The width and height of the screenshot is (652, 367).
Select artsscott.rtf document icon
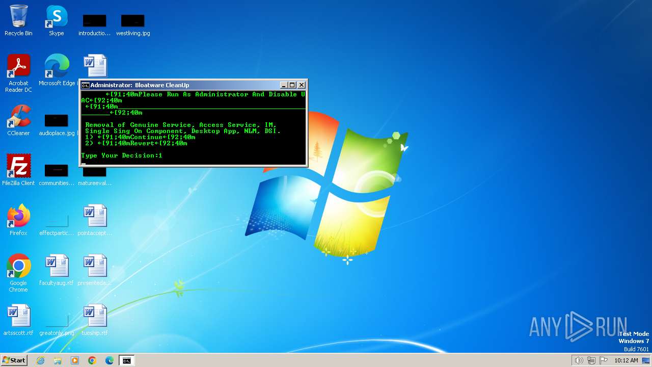click(x=18, y=320)
